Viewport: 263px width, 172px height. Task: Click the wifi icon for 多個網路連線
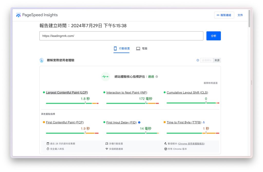click(107, 149)
